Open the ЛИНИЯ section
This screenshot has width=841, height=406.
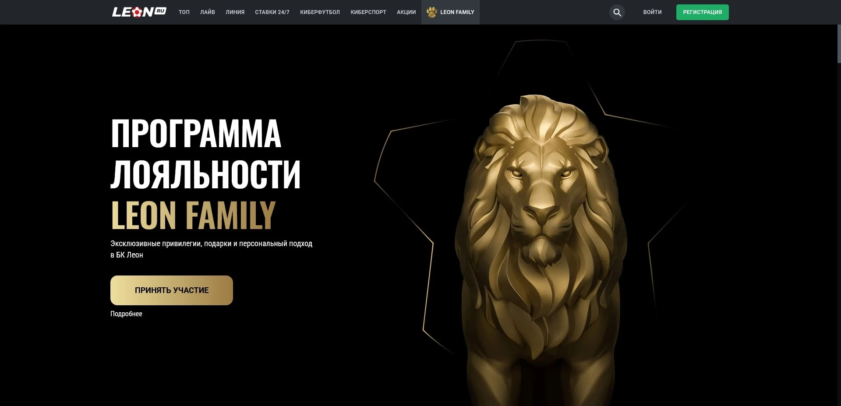235,12
